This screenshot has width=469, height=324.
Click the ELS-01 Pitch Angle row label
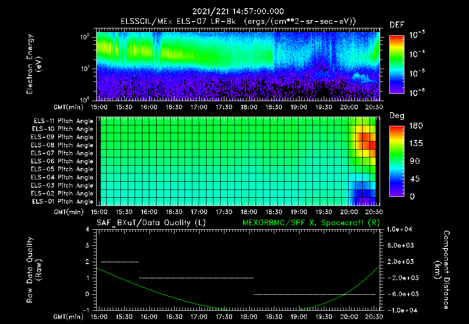click(63, 201)
